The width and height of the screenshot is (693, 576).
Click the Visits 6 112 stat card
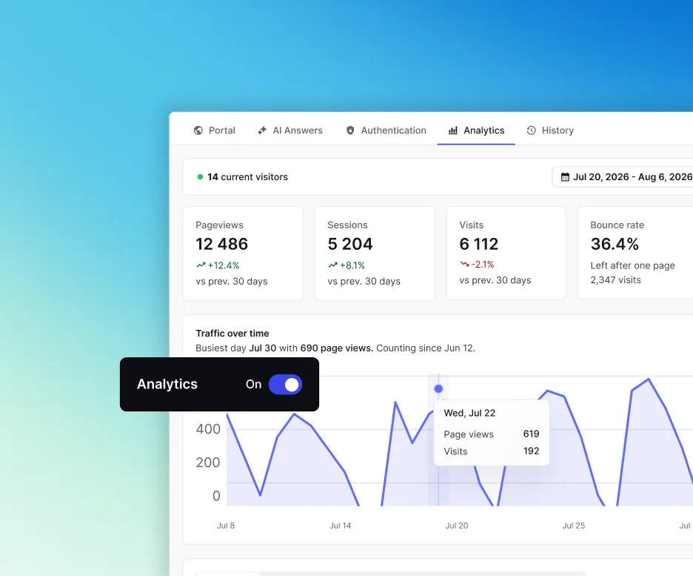point(506,253)
